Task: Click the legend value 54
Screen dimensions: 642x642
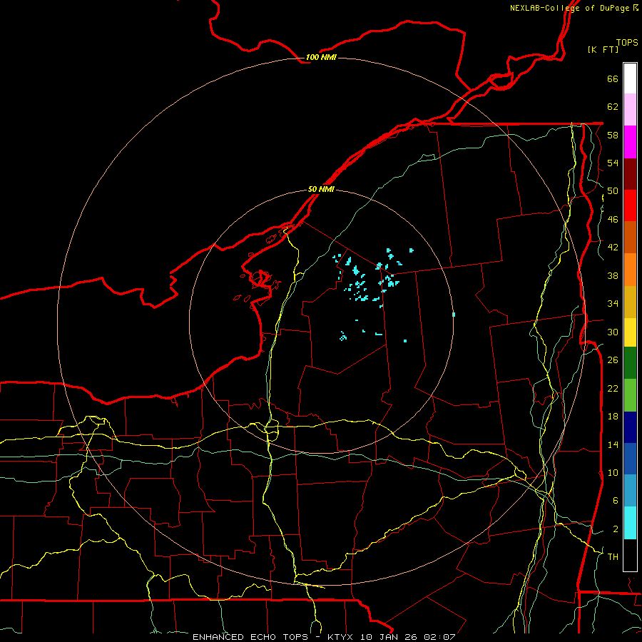Action: point(613,163)
